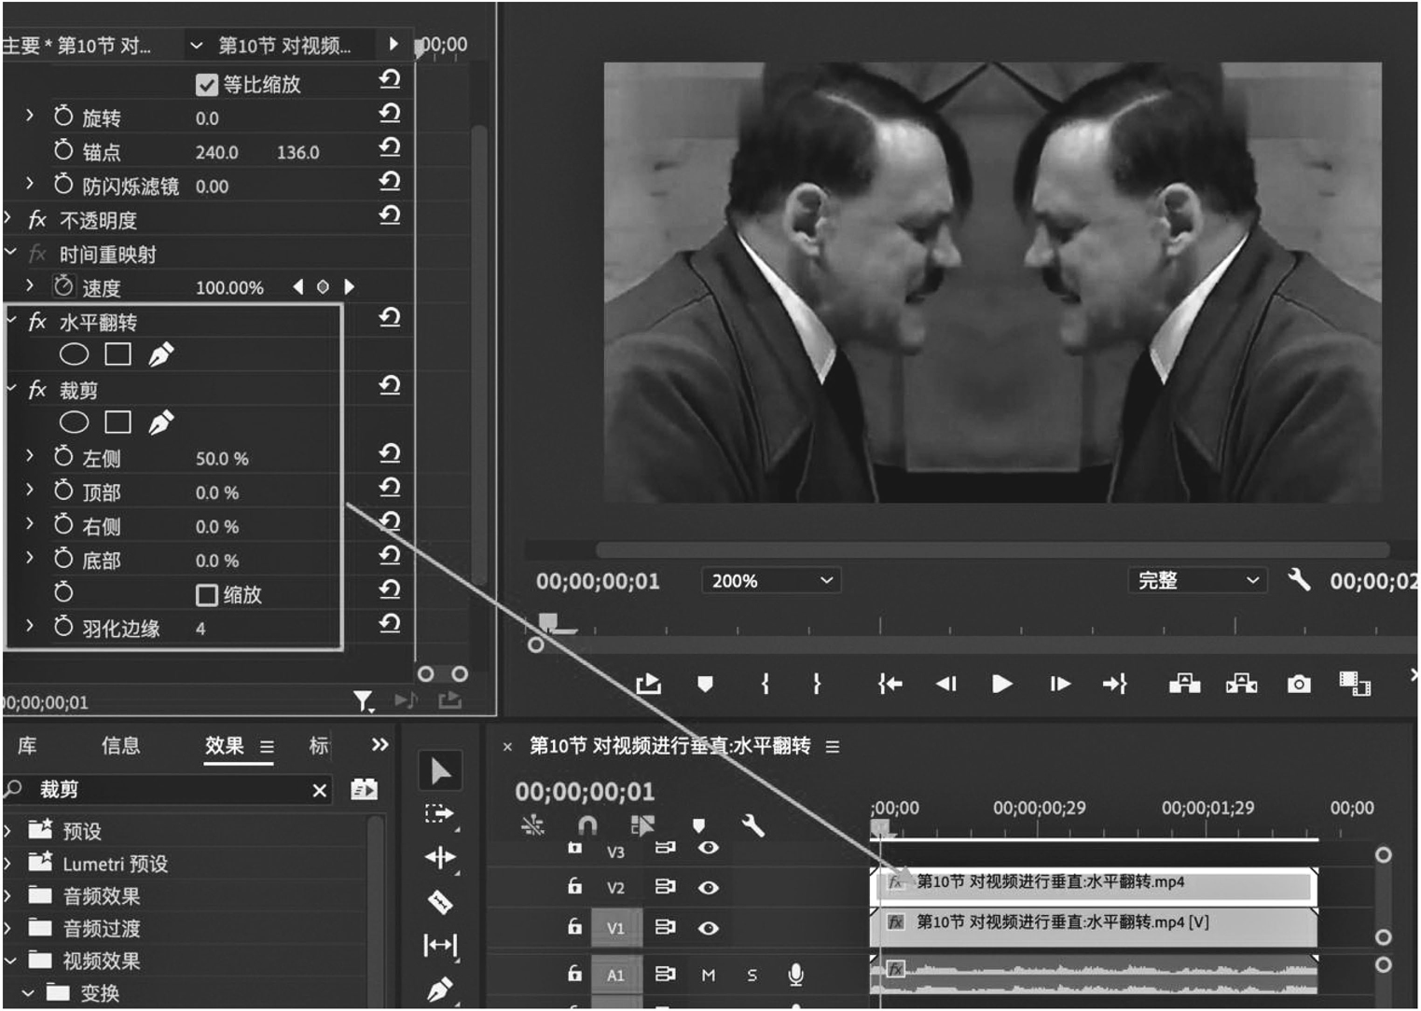
Task: Toggle 等比缩放 checkbox
Action: (207, 85)
